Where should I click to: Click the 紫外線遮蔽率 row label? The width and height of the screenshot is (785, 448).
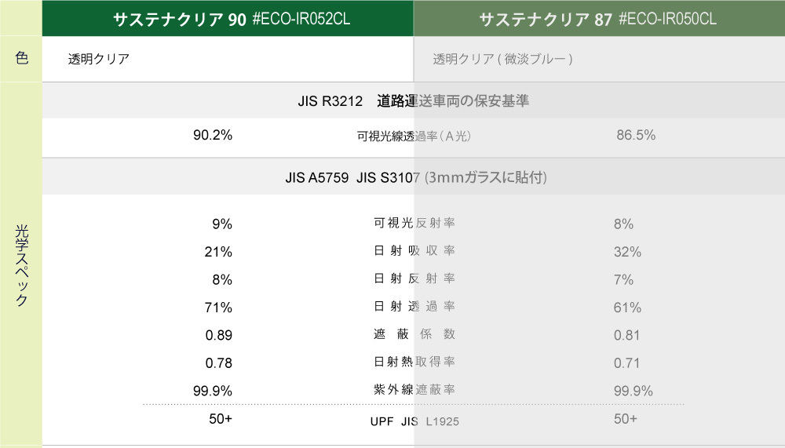click(414, 390)
